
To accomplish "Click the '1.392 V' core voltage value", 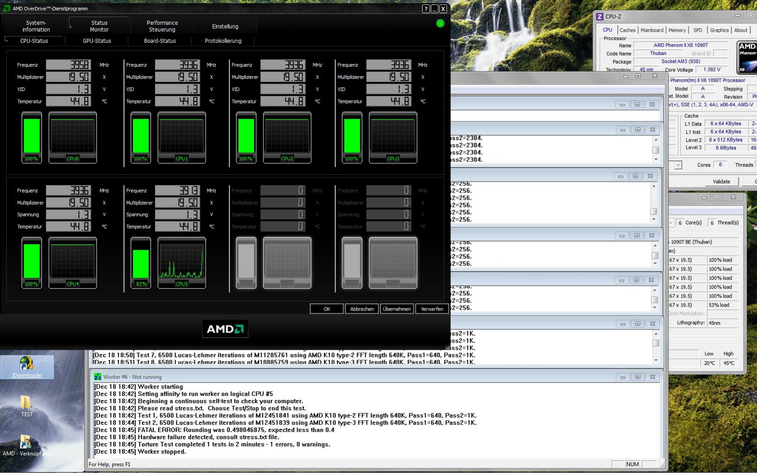I will pos(711,69).
